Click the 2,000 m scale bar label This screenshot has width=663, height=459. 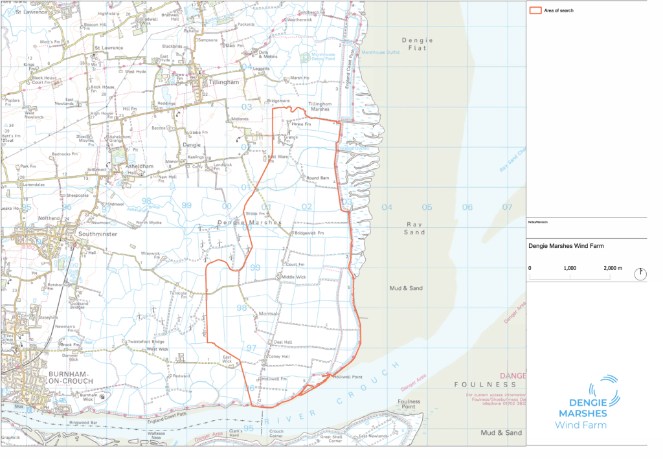click(x=612, y=267)
